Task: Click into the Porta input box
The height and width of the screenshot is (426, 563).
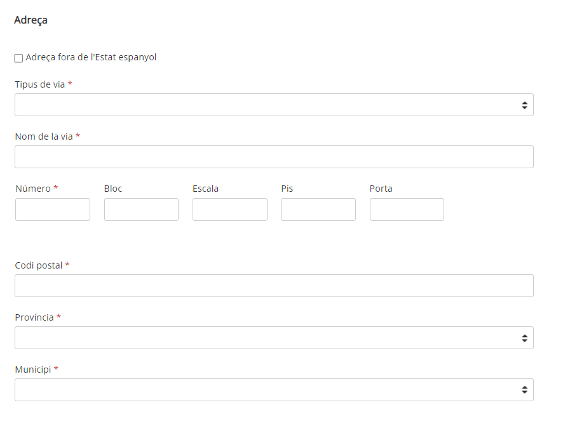Action: pos(407,210)
